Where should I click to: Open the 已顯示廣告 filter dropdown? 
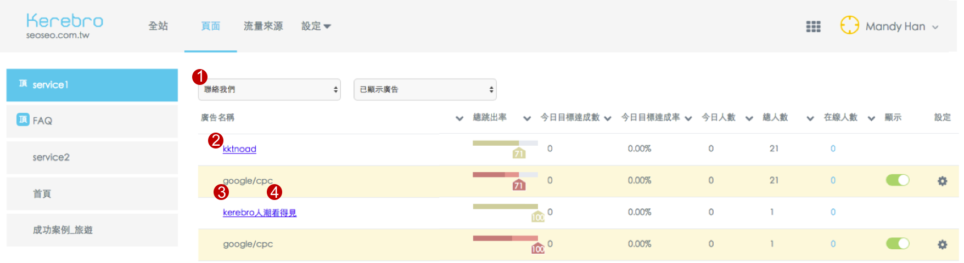click(x=425, y=89)
